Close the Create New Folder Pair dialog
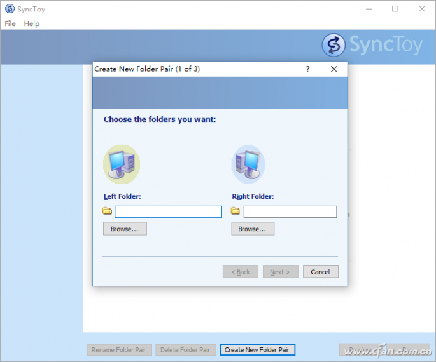 (x=334, y=69)
